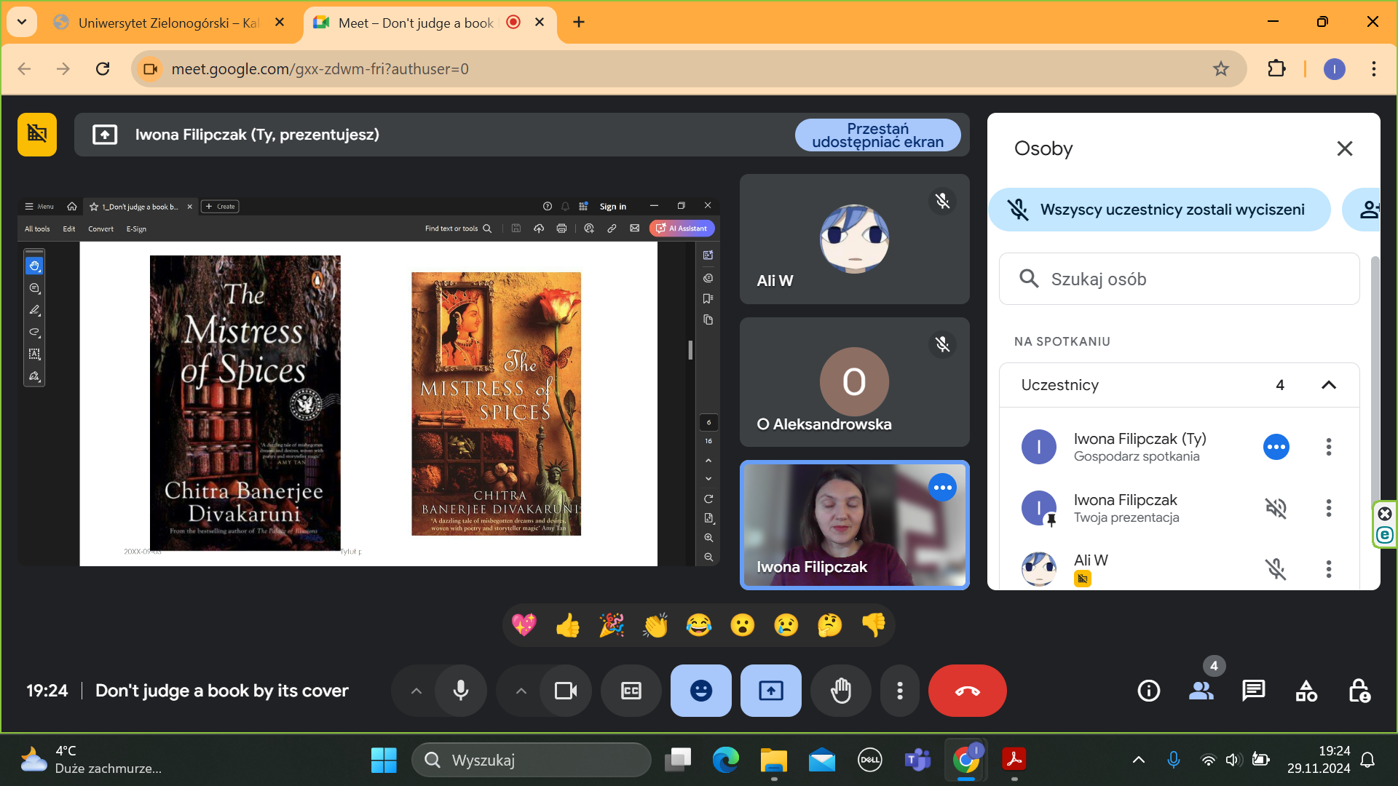Collapse the Uczestnicy participants list

[x=1329, y=385]
